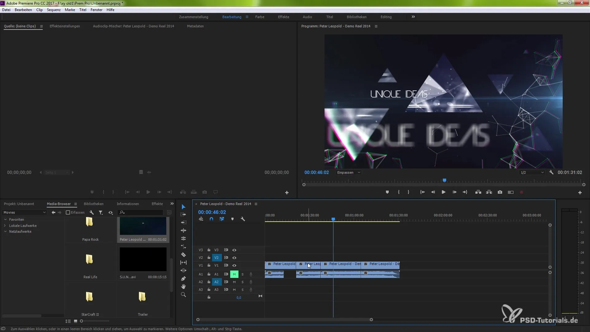Open Effekteinstellungen tab

tap(65, 26)
